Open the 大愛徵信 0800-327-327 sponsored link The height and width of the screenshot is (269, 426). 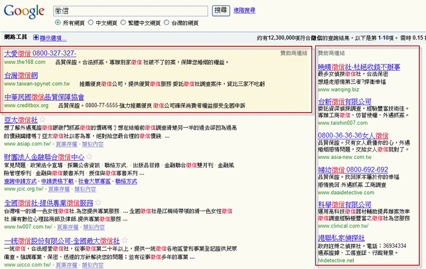(x=40, y=54)
